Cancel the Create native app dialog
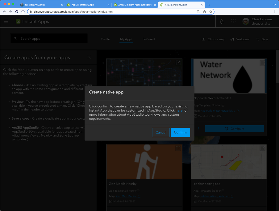The image size is (279, 211). (x=161, y=132)
